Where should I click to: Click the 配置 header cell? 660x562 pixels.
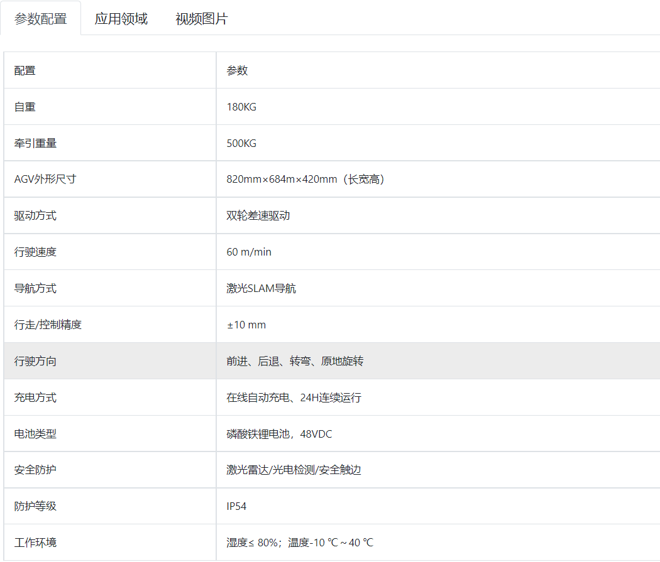click(25, 70)
